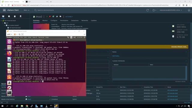Image resolution: width=192 pixels, height=108 pixels.
Task: Open the All filter dropdown in Recent Tasks
Action: coord(4,103)
